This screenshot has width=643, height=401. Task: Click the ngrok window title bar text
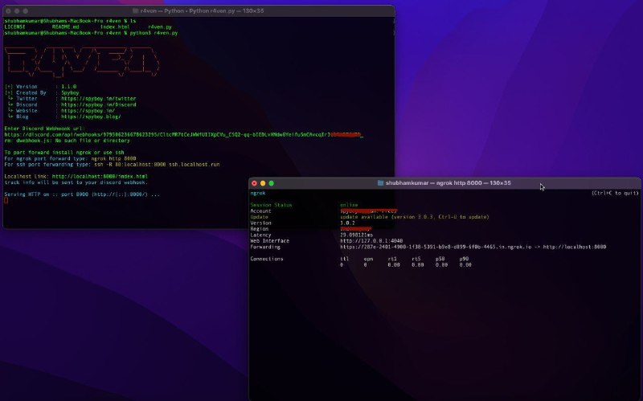[448, 183]
